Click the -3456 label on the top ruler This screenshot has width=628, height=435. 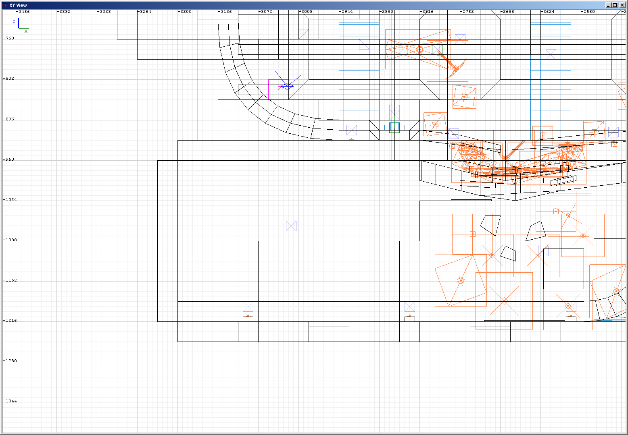click(x=23, y=12)
